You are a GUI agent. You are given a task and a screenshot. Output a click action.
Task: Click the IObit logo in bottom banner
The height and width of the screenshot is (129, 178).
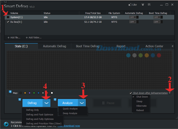(x=6, y=124)
